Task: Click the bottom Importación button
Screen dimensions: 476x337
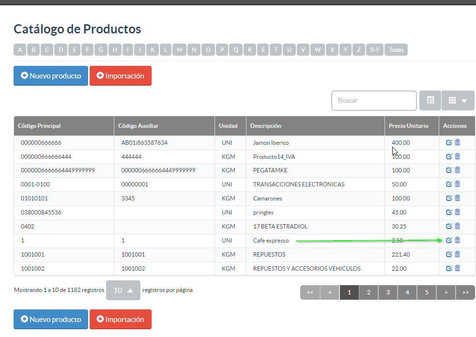Action: coord(121,319)
